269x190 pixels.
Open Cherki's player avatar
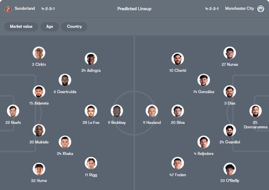click(x=178, y=59)
